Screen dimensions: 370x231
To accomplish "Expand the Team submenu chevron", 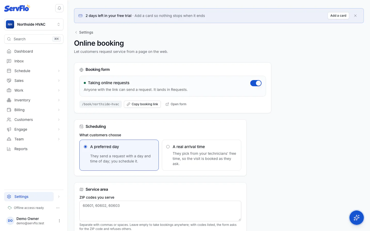I will (59, 139).
